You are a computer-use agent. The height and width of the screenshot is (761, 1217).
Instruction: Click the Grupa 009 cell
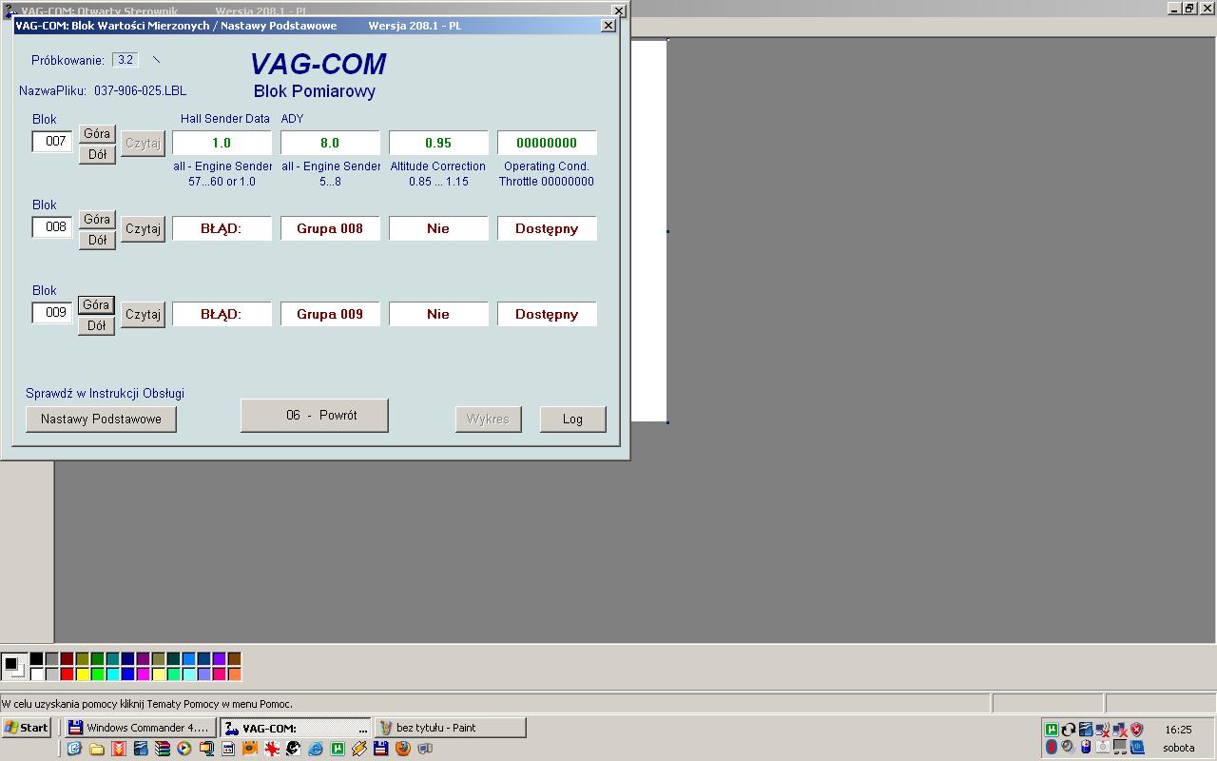click(330, 314)
